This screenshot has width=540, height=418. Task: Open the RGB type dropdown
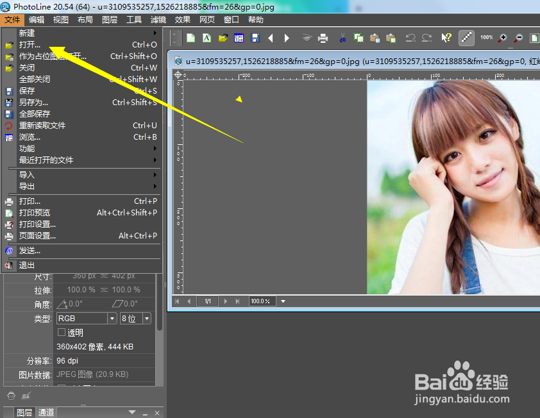tap(112, 319)
